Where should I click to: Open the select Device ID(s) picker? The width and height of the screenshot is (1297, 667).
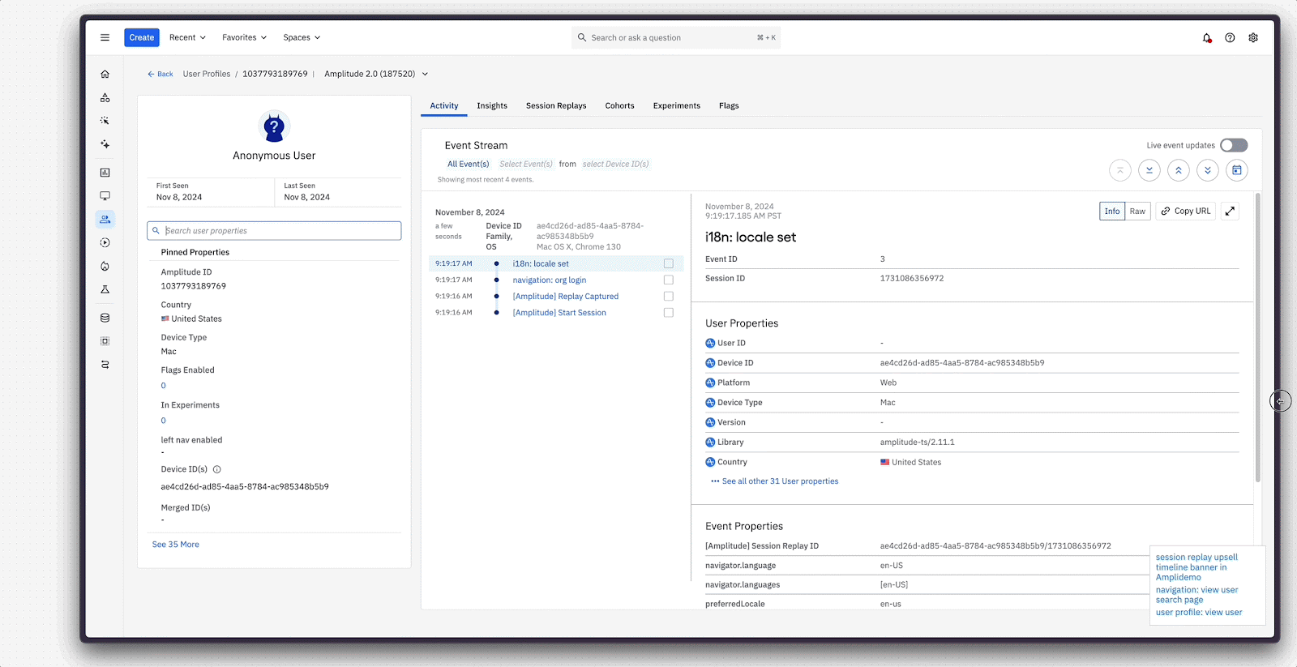click(615, 164)
